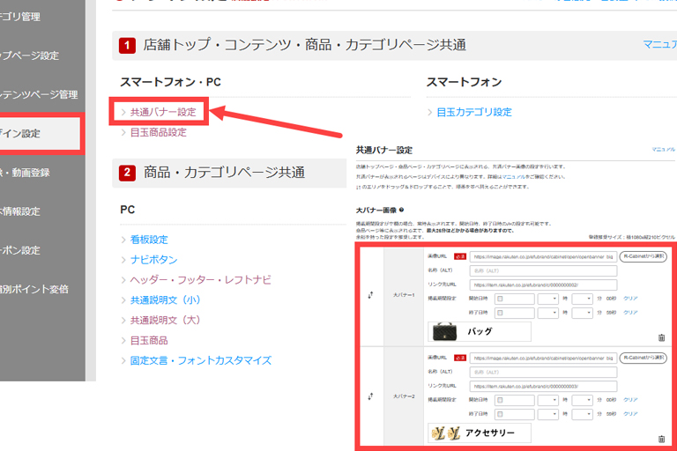Click the inline マニュアル link in description text

click(x=513, y=176)
